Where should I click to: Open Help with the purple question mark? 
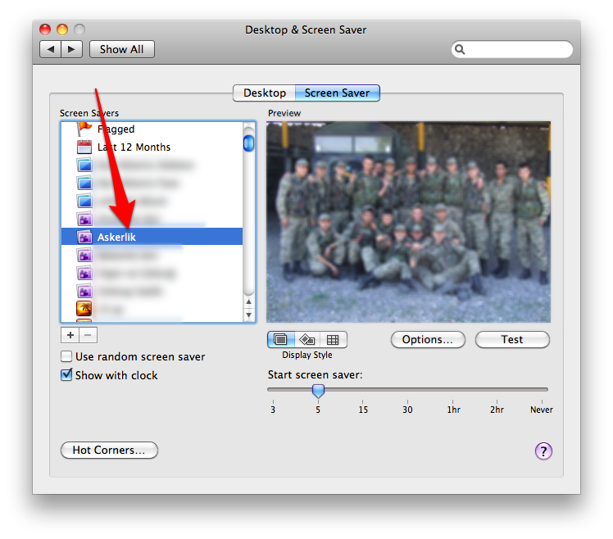(543, 451)
